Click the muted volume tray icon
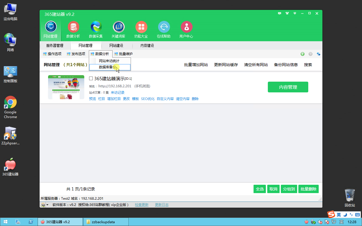 click(320, 222)
